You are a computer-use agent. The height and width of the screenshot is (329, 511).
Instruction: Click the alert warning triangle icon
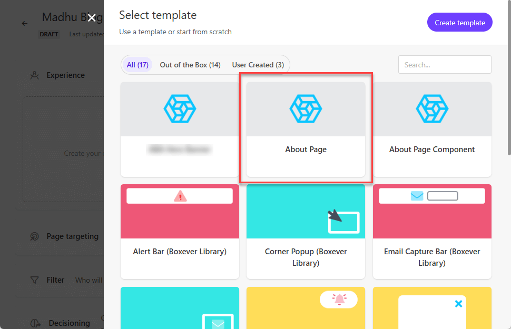[180, 196]
